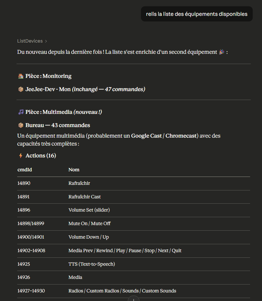Click the music note icon beside Pièce : Multimedia

pyautogui.click(x=21, y=112)
